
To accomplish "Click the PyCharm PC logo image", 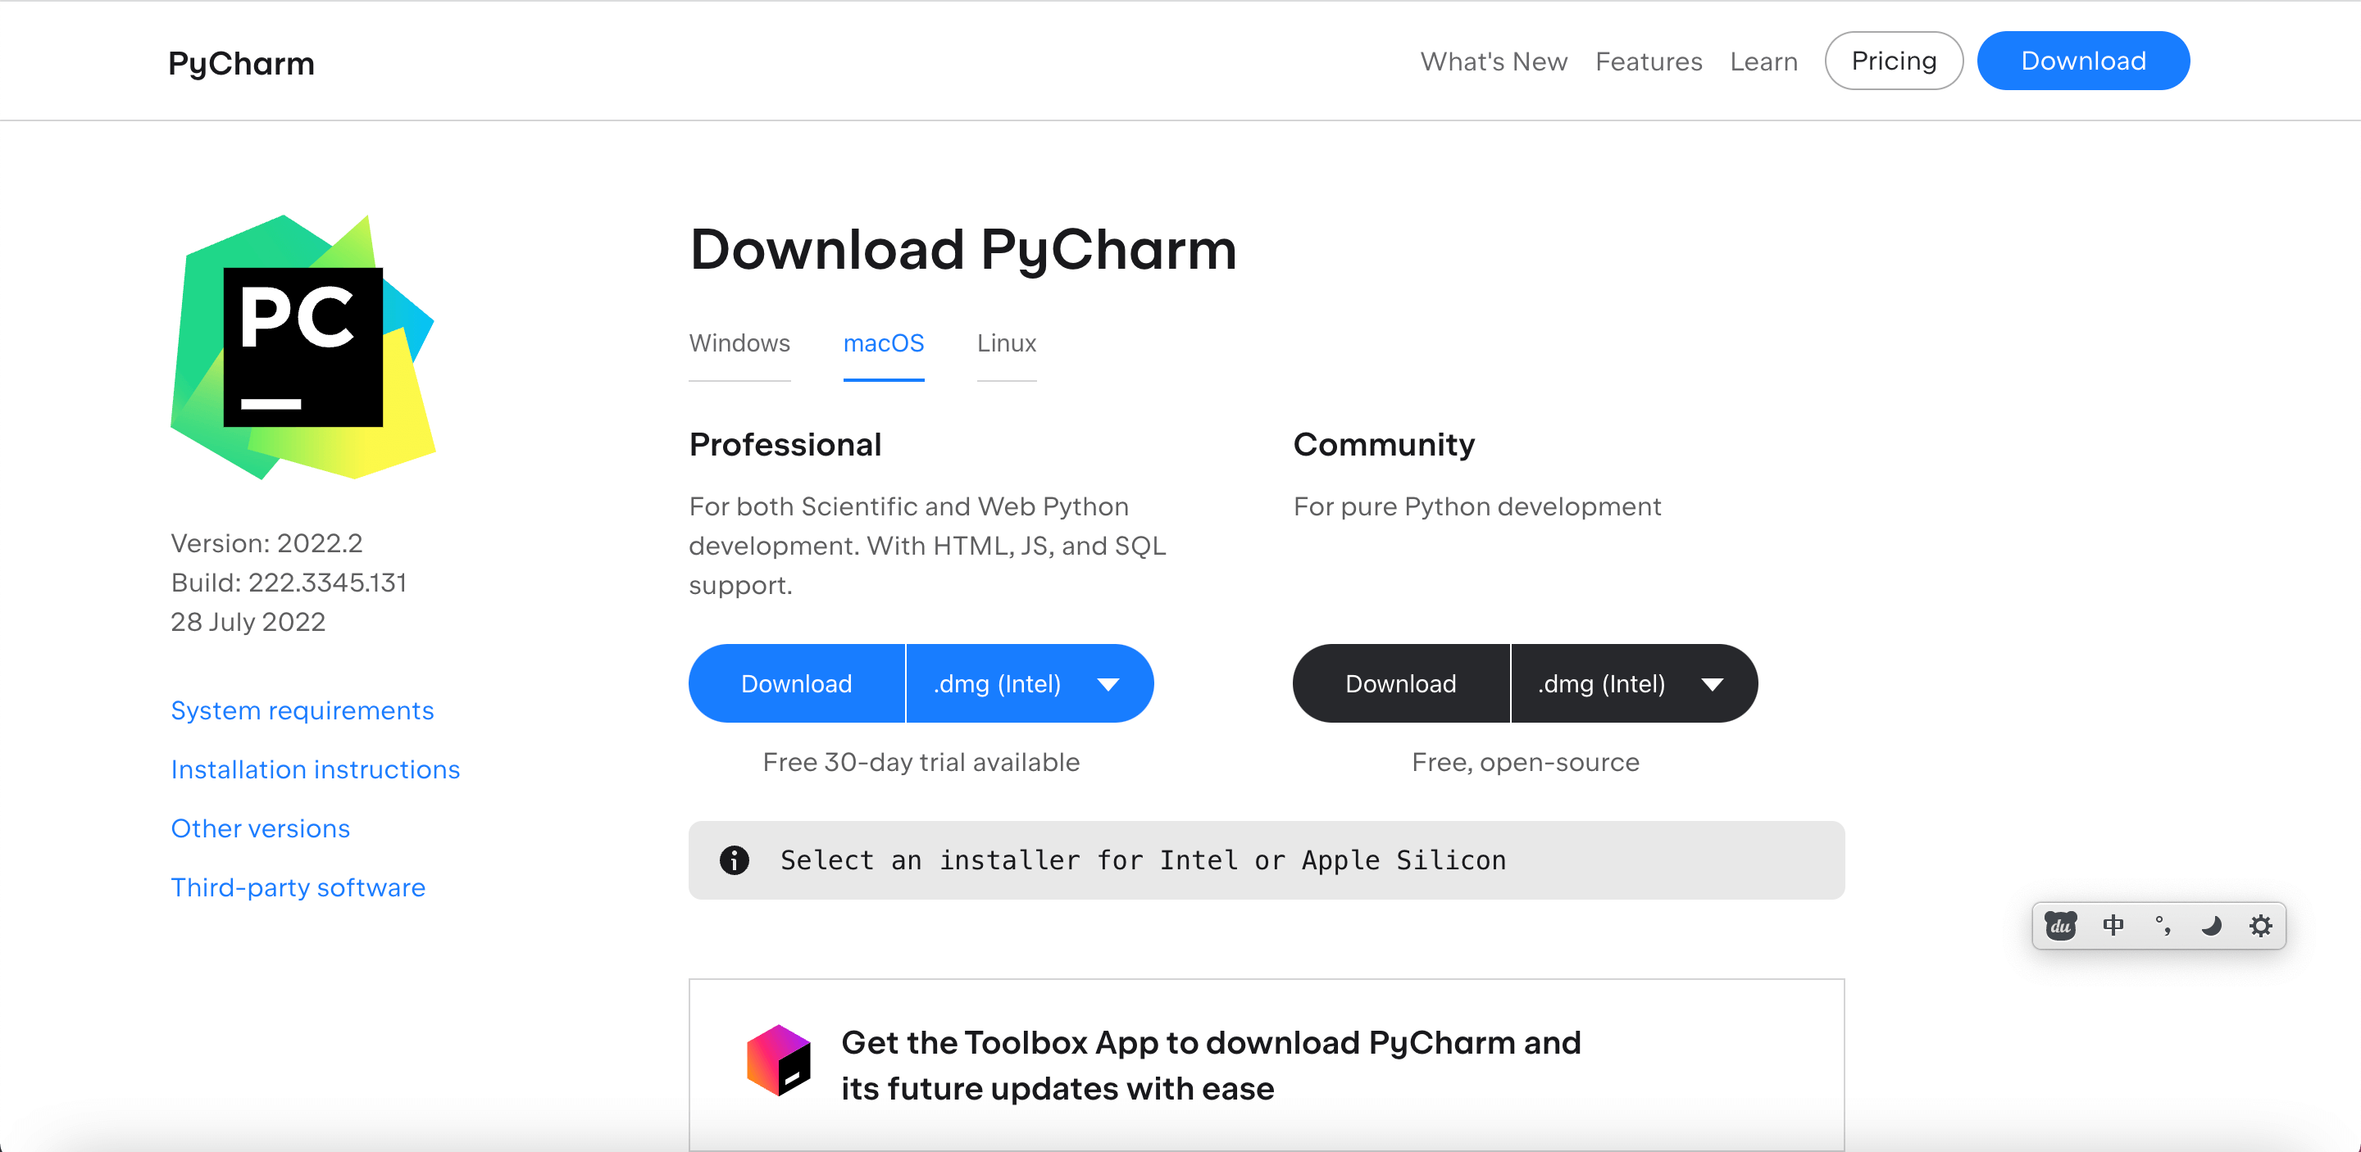I will click(303, 347).
